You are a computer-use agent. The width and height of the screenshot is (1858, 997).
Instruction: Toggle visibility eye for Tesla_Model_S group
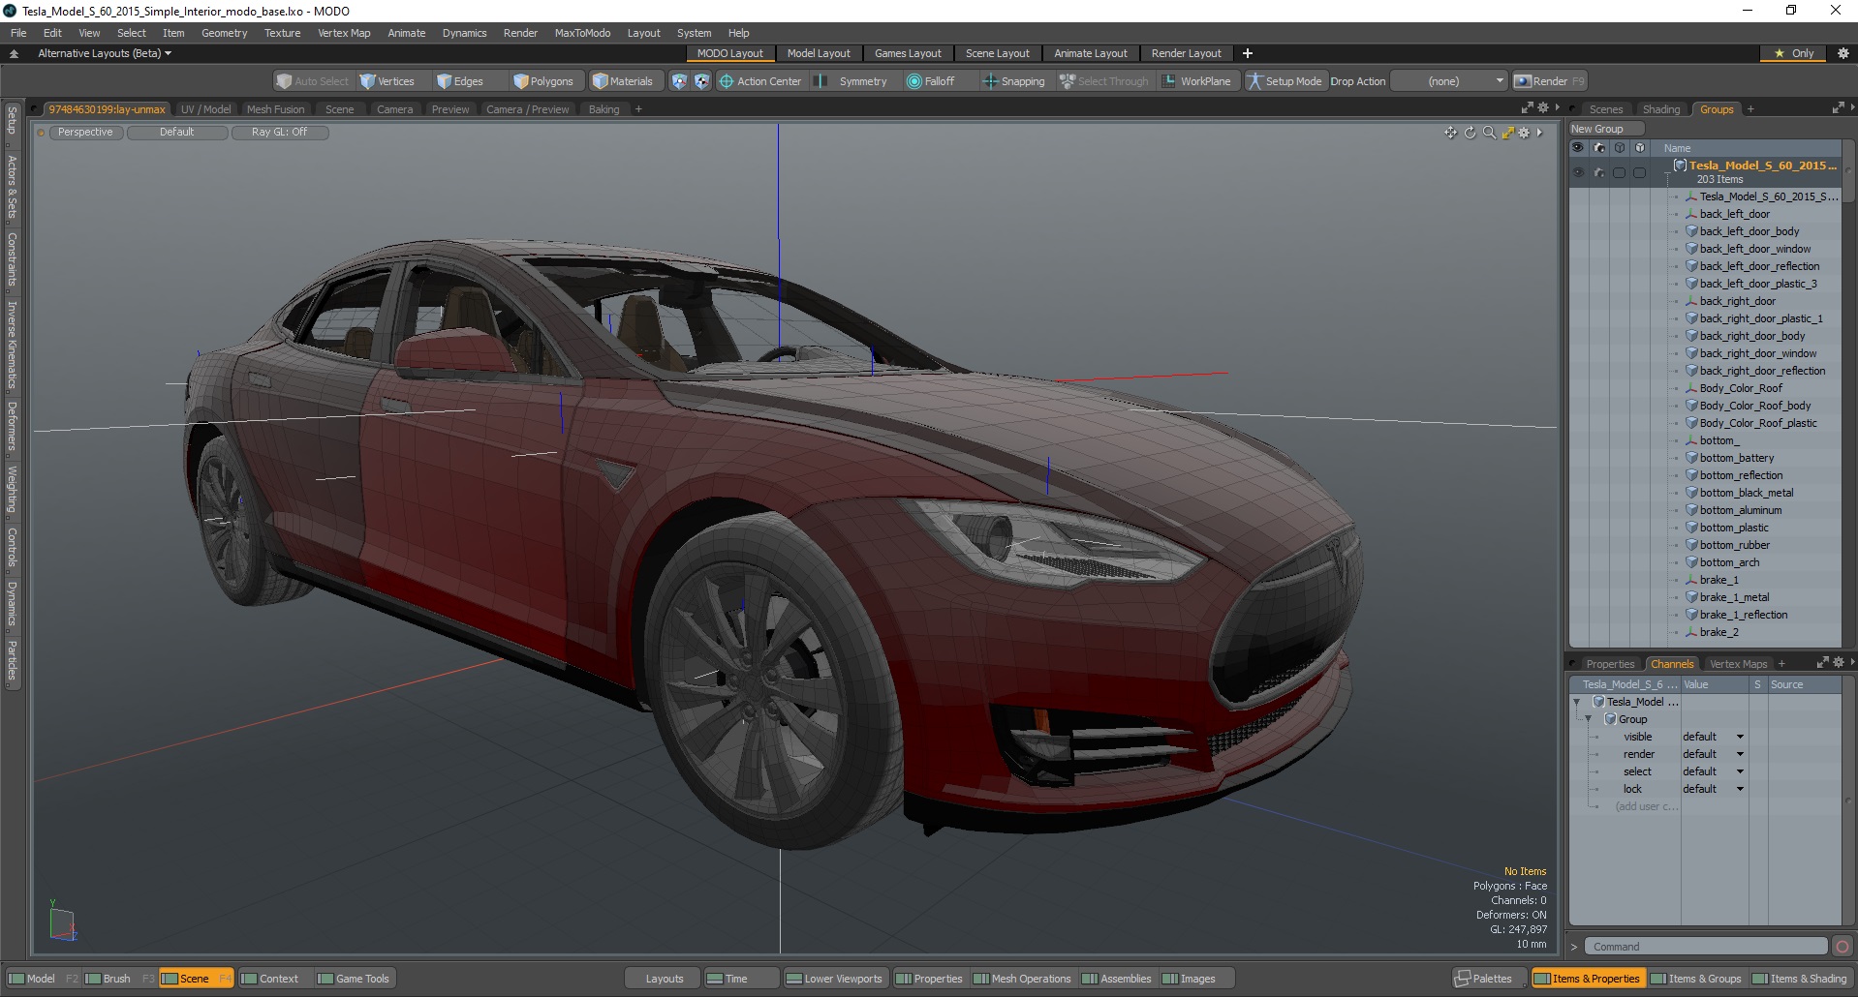pyautogui.click(x=1578, y=172)
